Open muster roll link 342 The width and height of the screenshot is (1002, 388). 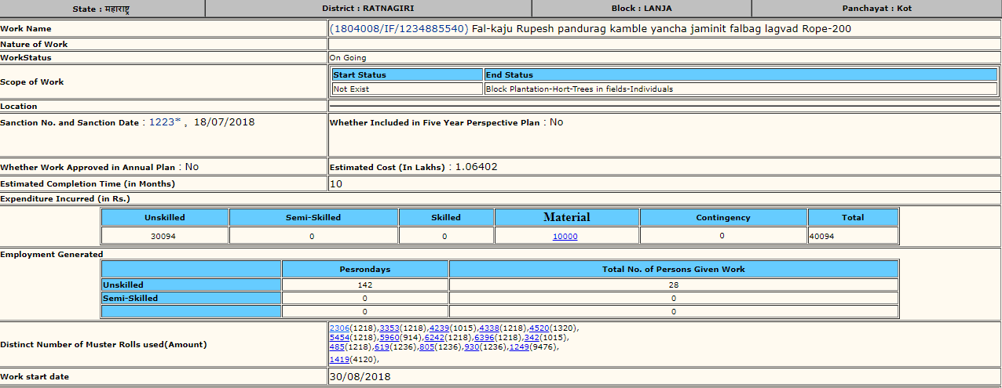[532, 337]
